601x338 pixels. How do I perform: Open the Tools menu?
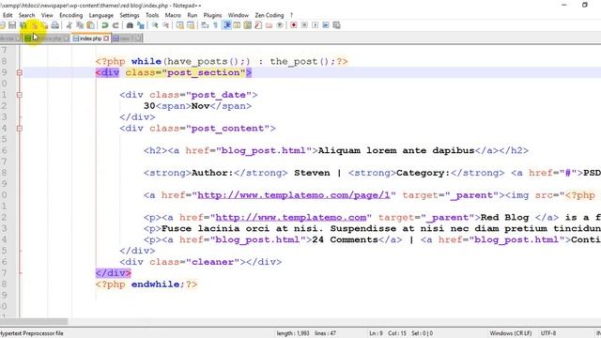tap(152, 15)
